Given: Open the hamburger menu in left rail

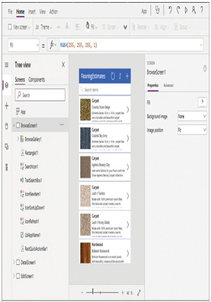Looking at the screenshot, I should (x=7, y=65).
